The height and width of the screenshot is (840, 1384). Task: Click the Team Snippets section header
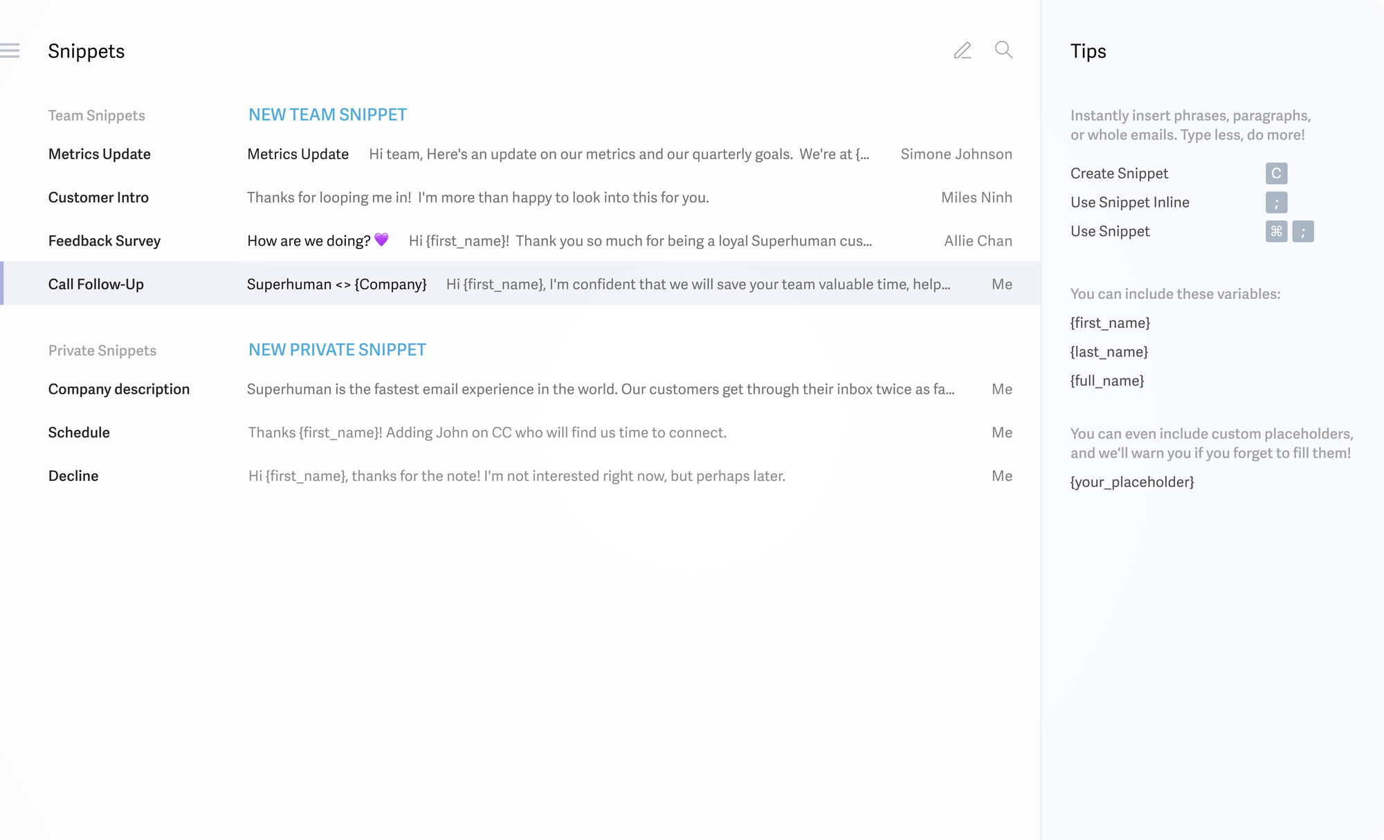97,116
